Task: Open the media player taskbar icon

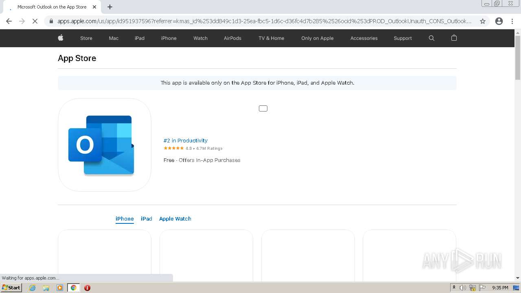Action: point(60,288)
